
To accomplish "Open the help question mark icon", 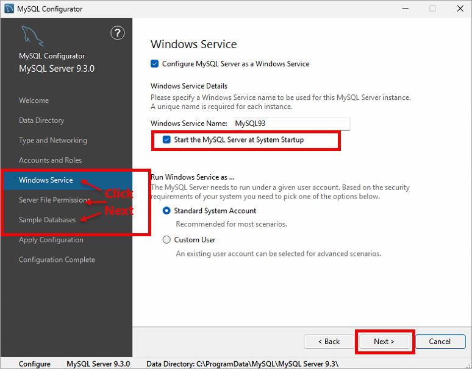I will click(118, 33).
